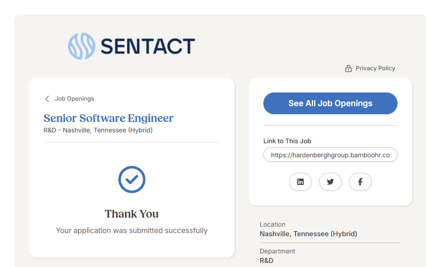The image size is (441, 267).
Task: Share the job on Facebook
Action: (x=360, y=182)
